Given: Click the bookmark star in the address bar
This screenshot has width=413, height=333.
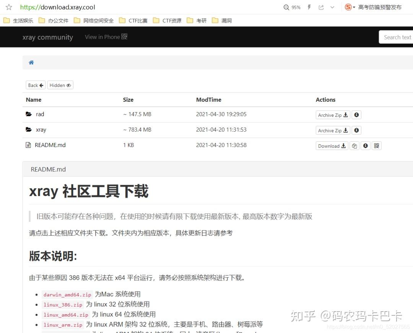Looking at the screenshot, I should pyautogui.click(x=8, y=7).
